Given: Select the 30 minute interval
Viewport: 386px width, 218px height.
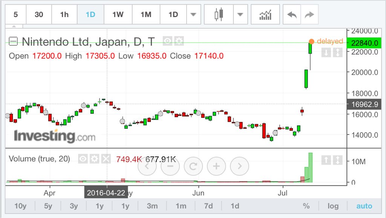Looking at the screenshot, I should (39, 15).
